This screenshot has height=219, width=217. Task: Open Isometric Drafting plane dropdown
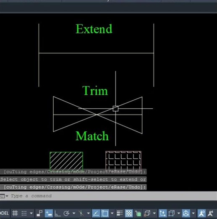tap(89, 214)
